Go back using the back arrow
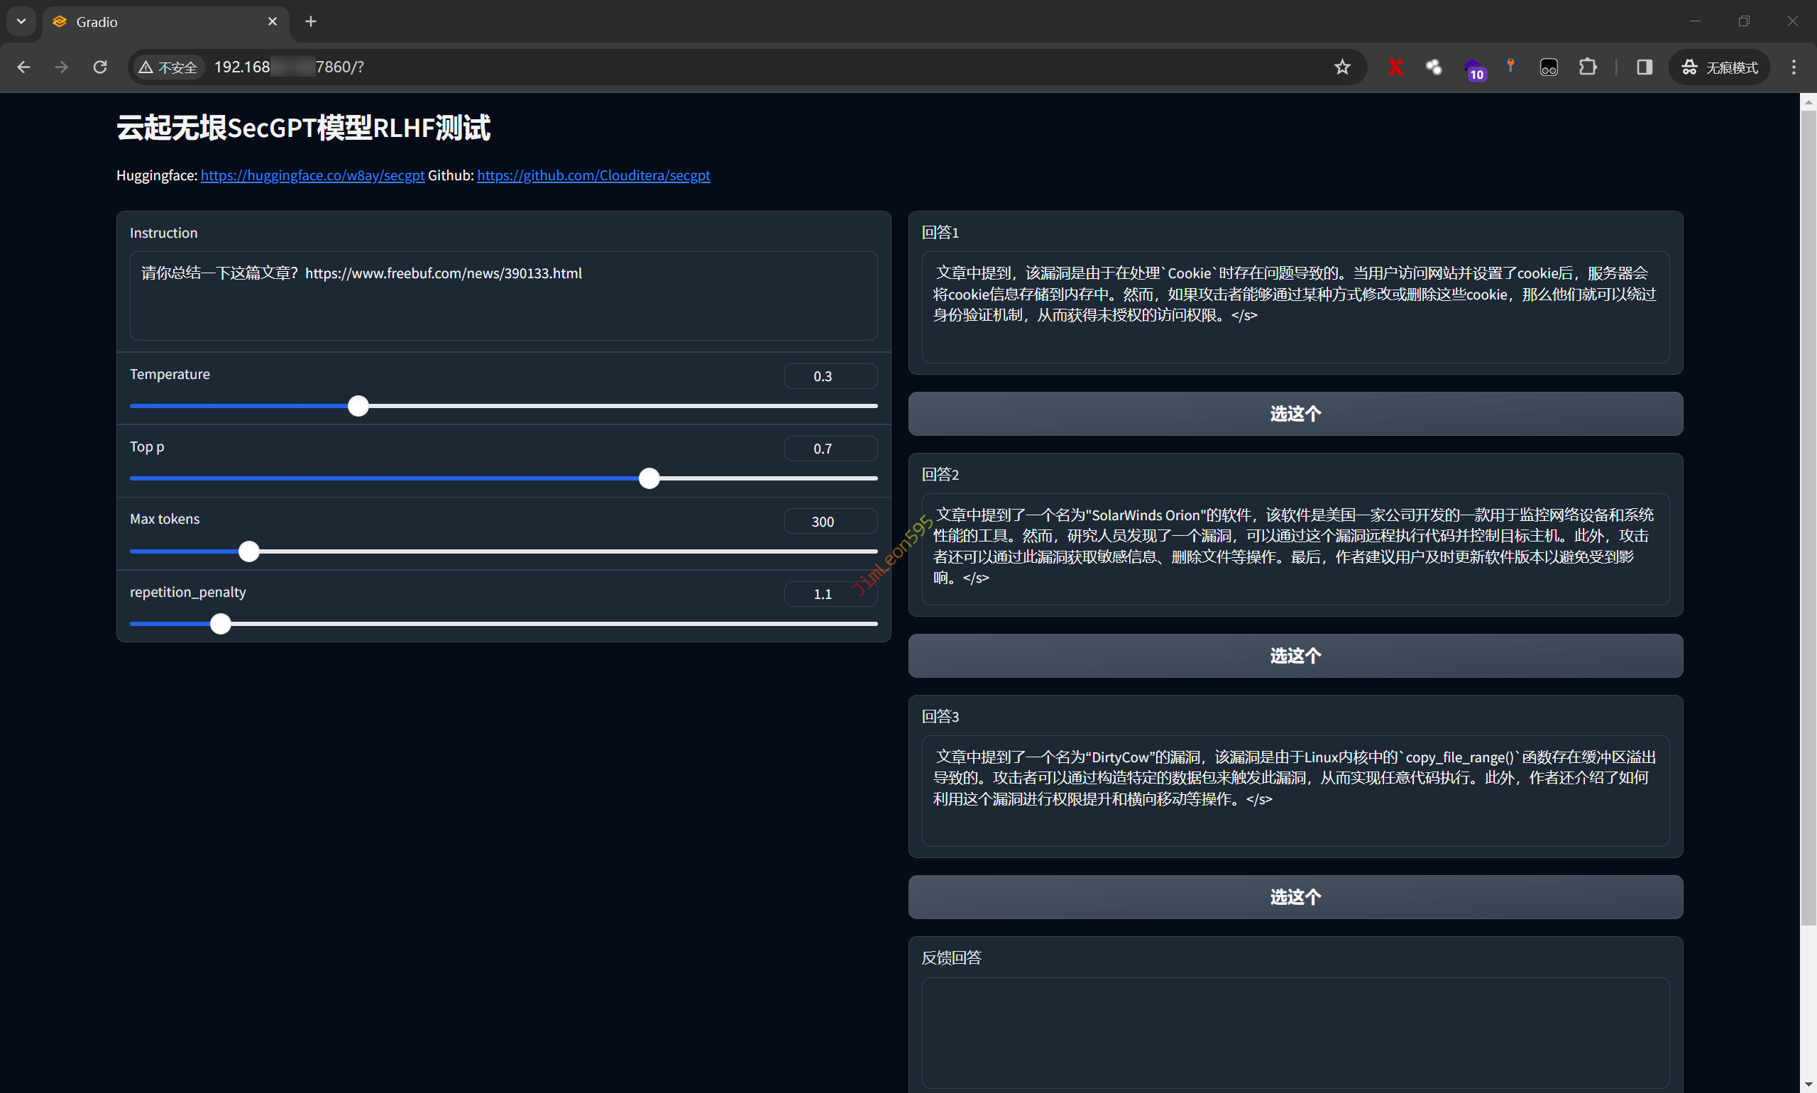The height and width of the screenshot is (1093, 1817). coord(23,67)
